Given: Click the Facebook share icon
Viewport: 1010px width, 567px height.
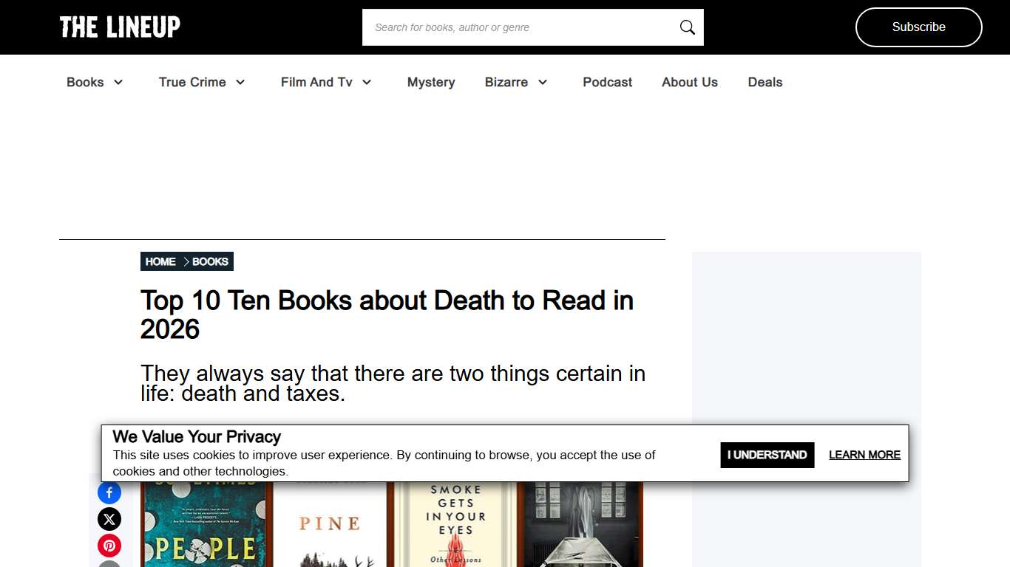Looking at the screenshot, I should pos(109,492).
